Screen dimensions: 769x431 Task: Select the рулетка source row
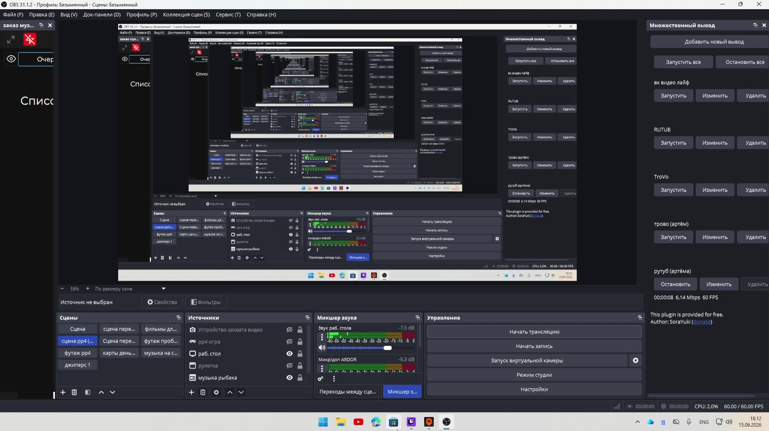pos(246,366)
